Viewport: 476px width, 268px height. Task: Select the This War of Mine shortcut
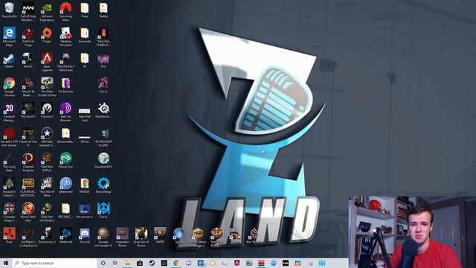47,188
